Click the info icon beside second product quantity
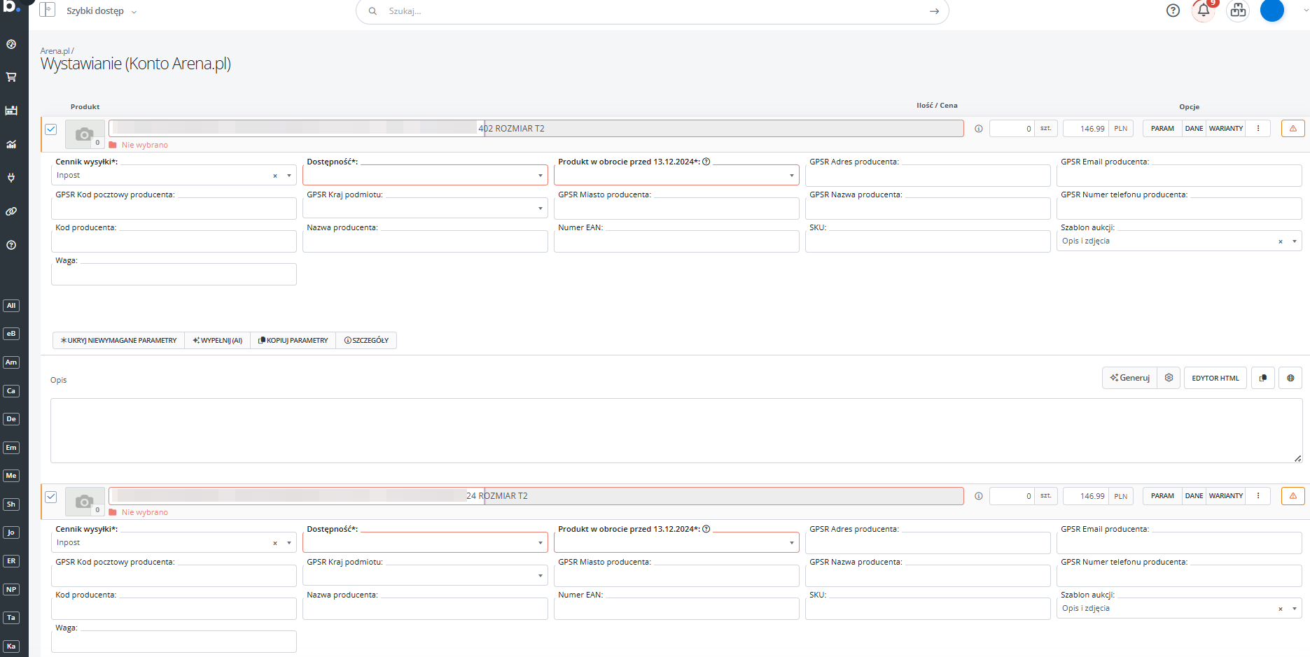1310x657 pixels. point(979,496)
